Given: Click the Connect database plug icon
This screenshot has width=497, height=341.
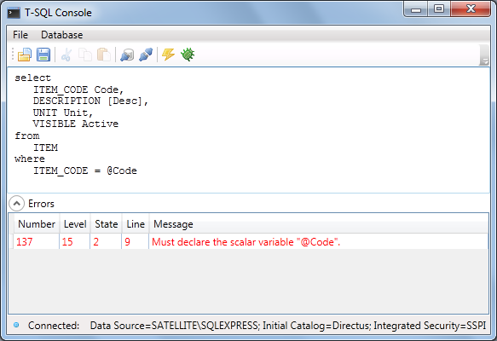Looking at the screenshot, I should [127, 55].
